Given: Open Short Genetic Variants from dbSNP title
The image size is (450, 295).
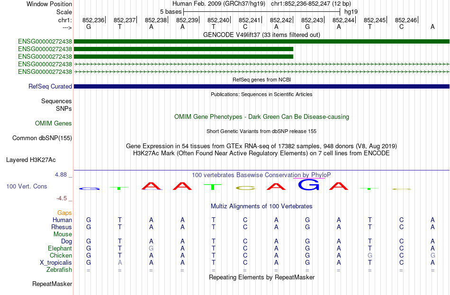Looking at the screenshot, I should coord(261,131).
